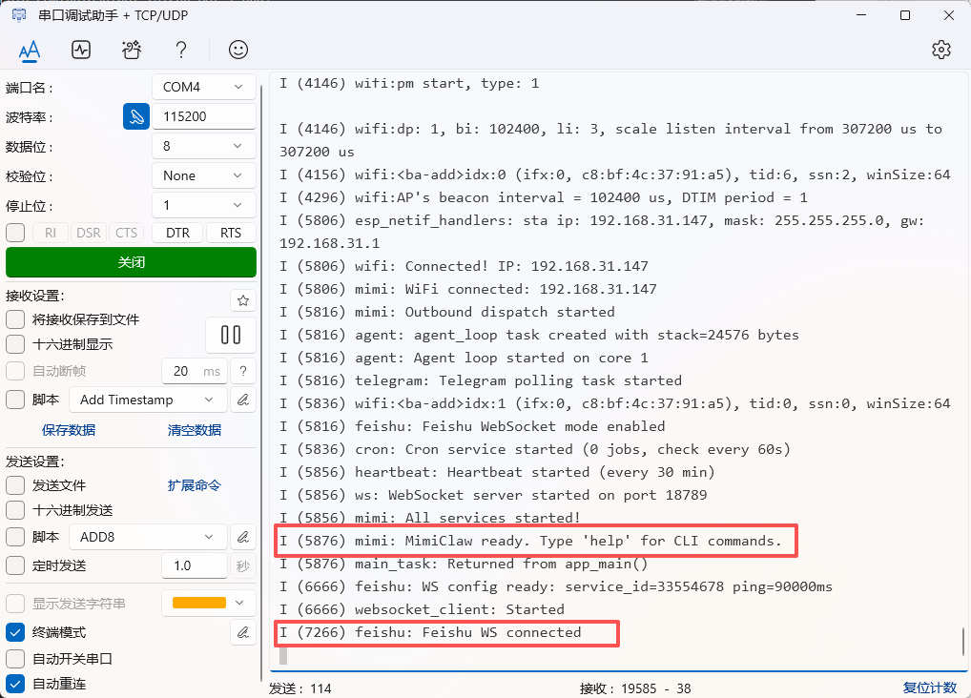Uncheck the 终端模式 option
The width and height of the screenshot is (971, 698).
click(x=15, y=632)
